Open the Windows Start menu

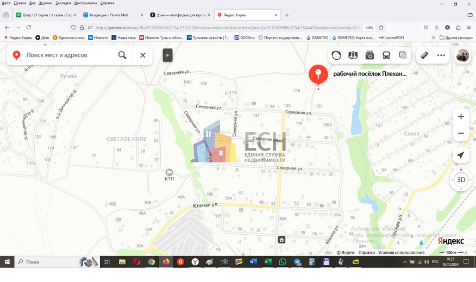(7, 262)
